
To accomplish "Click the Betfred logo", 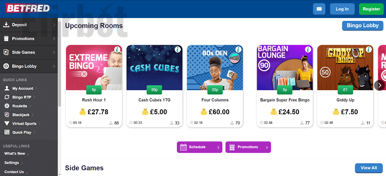I will coord(28,8).
